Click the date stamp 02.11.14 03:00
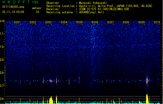 [x=13, y=12]
